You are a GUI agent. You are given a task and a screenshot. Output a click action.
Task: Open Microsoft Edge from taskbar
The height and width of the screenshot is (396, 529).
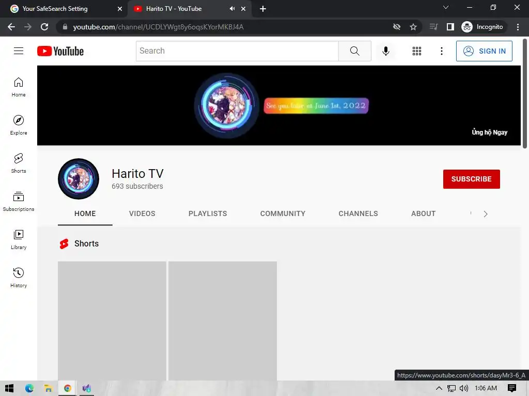click(x=29, y=388)
